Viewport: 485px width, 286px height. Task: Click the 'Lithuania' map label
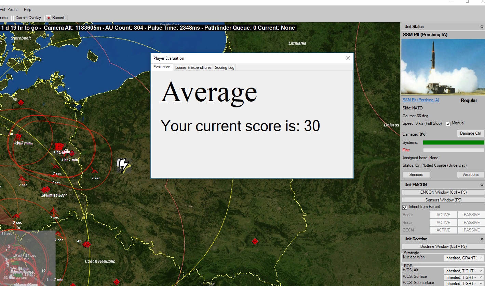(x=297, y=43)
